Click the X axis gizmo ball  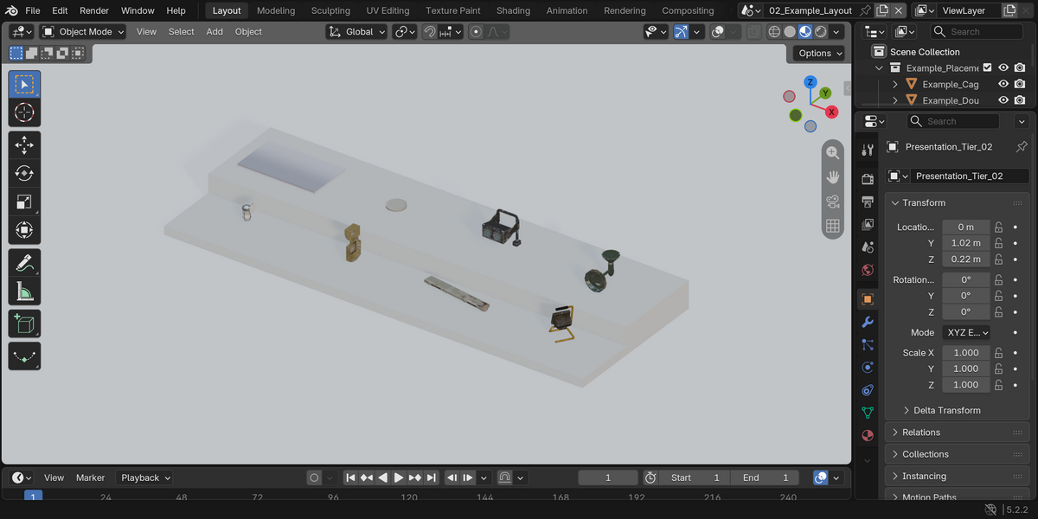[x=831, y=112]
